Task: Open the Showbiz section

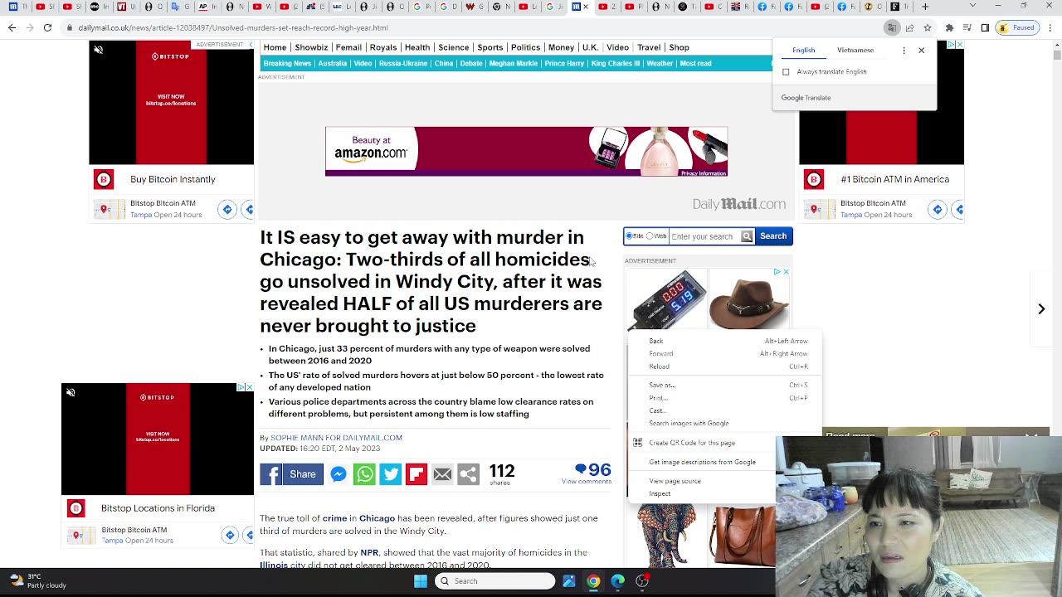Action: click(311, 47)
